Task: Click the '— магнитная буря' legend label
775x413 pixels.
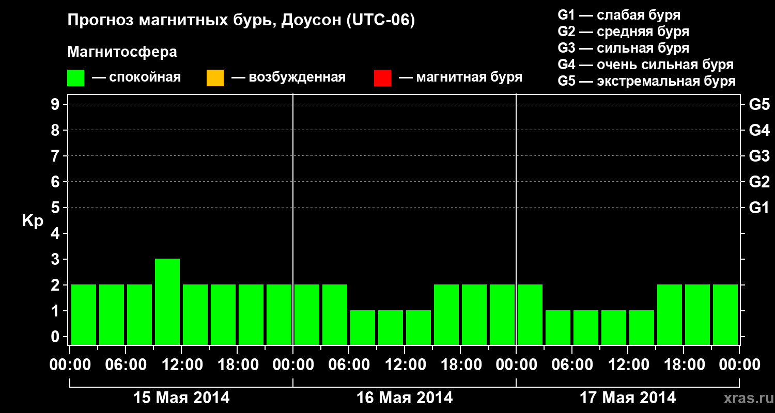Action: point(461,77)
